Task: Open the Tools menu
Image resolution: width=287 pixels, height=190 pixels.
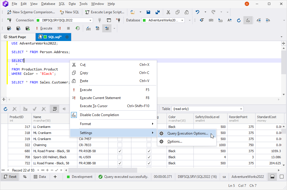Action: click(83, 4)
